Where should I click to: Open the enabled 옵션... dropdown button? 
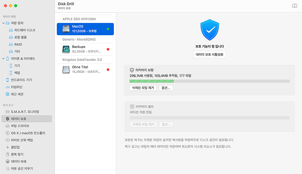point(166,88)
